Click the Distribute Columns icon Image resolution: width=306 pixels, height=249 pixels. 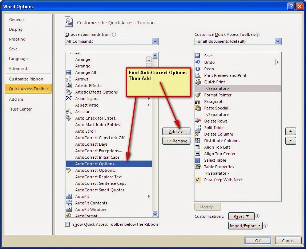(198, 141)
